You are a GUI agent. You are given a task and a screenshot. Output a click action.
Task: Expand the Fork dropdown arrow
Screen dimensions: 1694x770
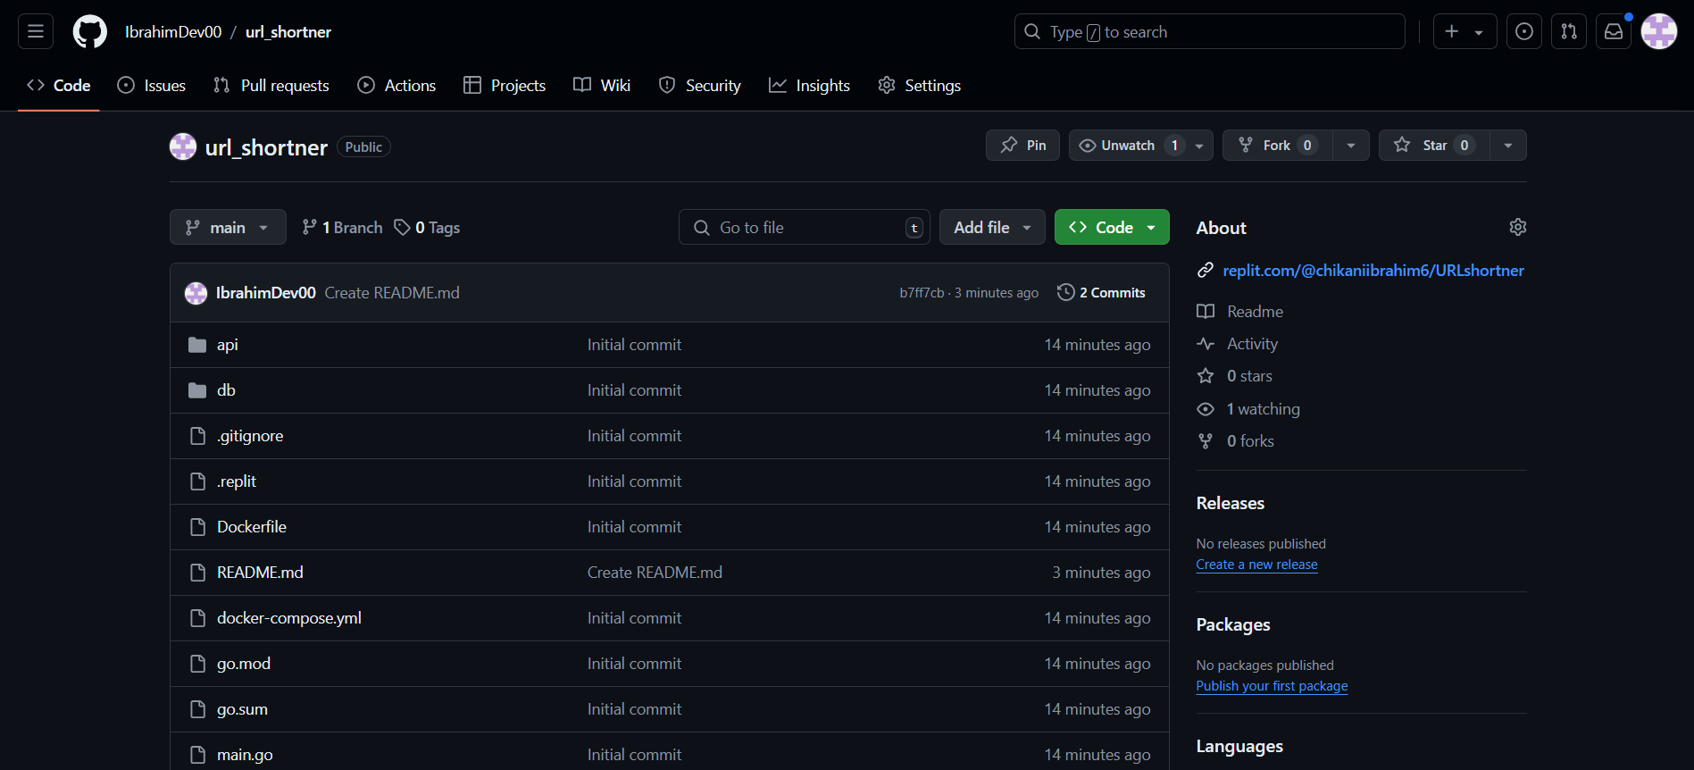pyautogui.click(x=1351, y=146)
